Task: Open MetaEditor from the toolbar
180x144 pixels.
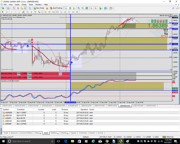Action: click(x=47, y=8)
